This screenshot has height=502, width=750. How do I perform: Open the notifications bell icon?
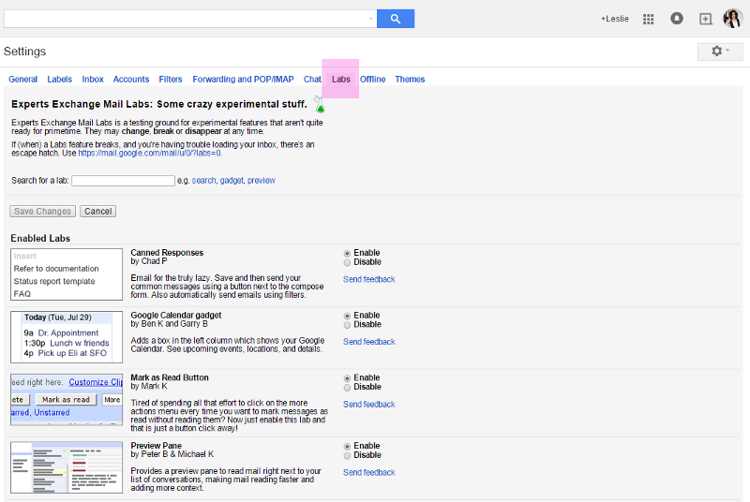[676, 19]
